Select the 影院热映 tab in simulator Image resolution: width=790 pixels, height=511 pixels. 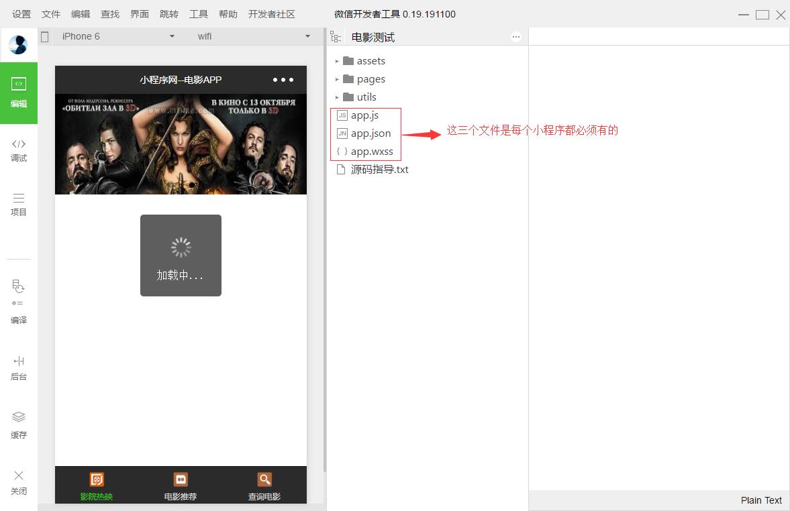[x=97, y=486]
